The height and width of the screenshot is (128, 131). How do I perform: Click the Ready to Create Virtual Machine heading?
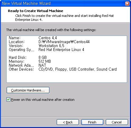35,11
